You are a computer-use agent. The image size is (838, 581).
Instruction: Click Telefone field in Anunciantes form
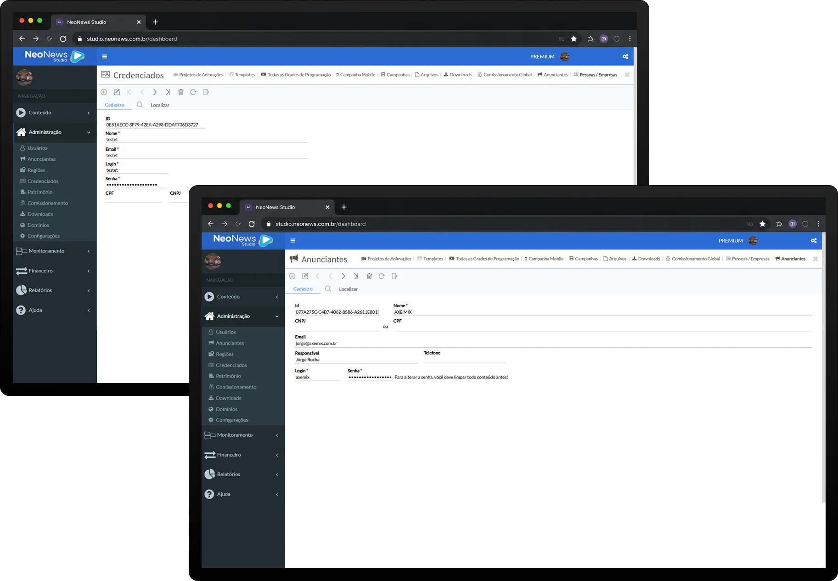click(x=464, y=360)
